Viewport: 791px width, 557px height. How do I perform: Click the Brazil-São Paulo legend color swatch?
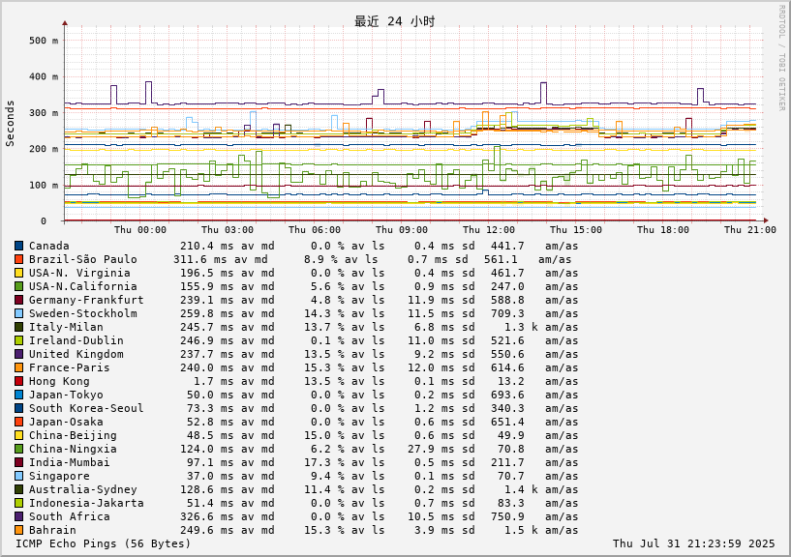pyautogui.click(x=19, y=259)
